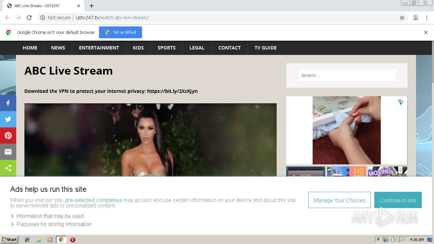Viewport: 434px width, 244px height.
Task: Go forward in Chrome navigation
Action: (18, 18)
